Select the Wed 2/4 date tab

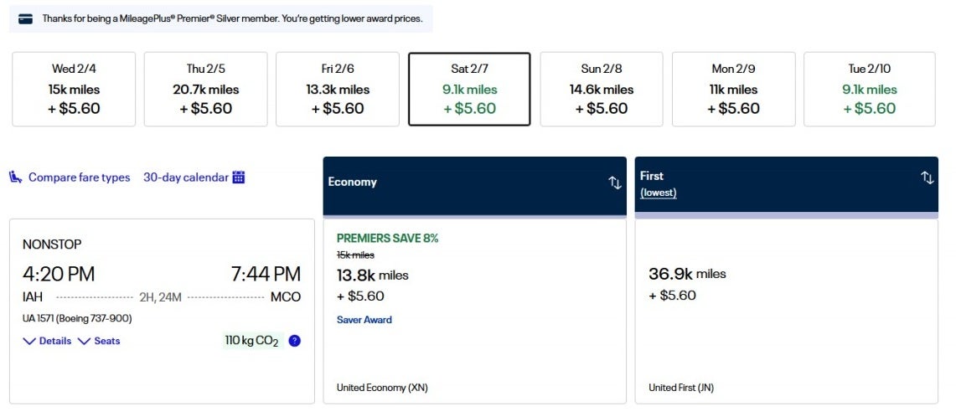click(x=74, y=89)
